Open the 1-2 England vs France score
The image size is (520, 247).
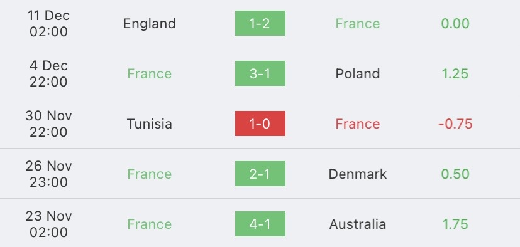(x=260, y=23)
